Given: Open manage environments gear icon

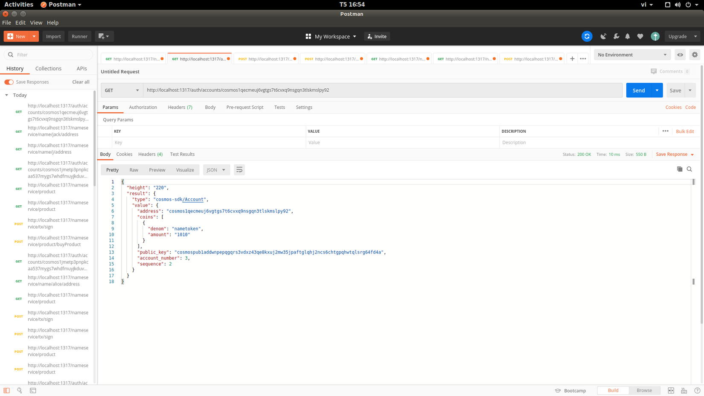Looking at the screenshot, I should [x=695, y=55].
